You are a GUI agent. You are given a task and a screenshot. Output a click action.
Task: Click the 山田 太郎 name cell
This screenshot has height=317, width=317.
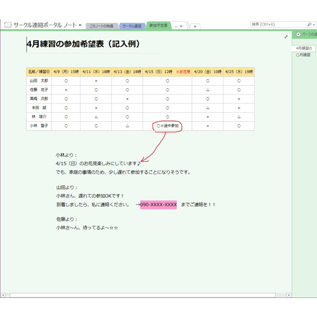pyautogui.click(x=39, y=81)
